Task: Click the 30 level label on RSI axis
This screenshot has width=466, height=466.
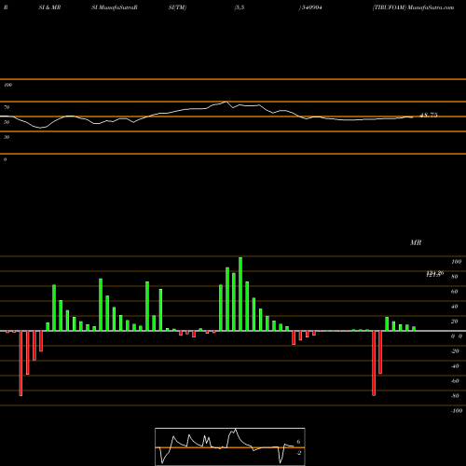Action: (7, 137)
